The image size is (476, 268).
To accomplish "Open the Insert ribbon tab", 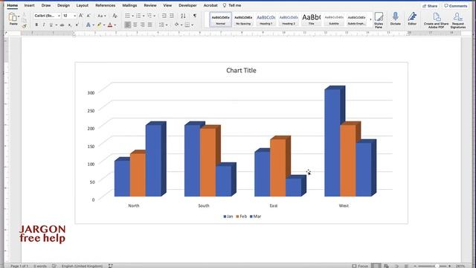I will click(29, 5).
